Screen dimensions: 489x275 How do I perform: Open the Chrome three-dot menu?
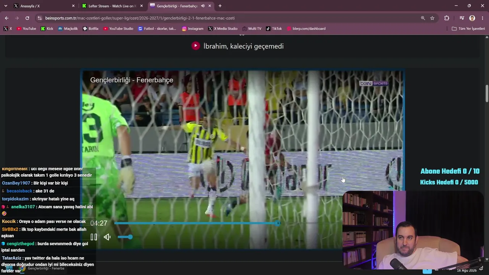[483, 18]
